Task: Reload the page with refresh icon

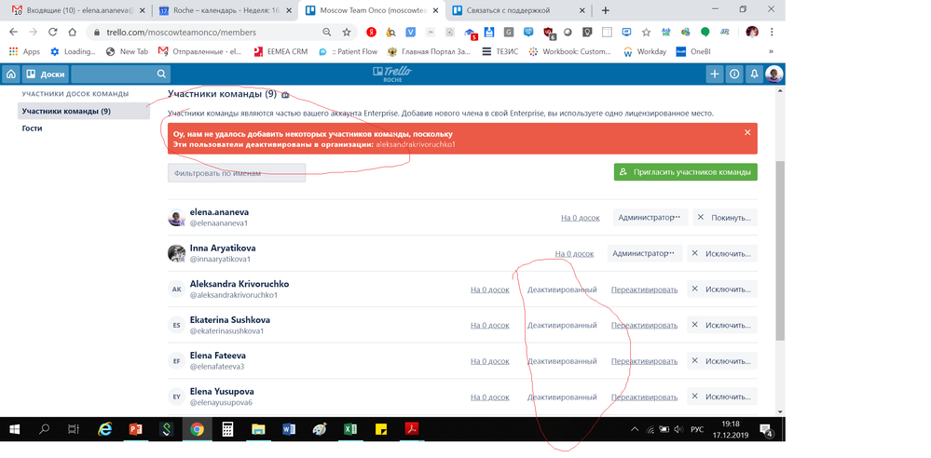Action: click(53, 32)
